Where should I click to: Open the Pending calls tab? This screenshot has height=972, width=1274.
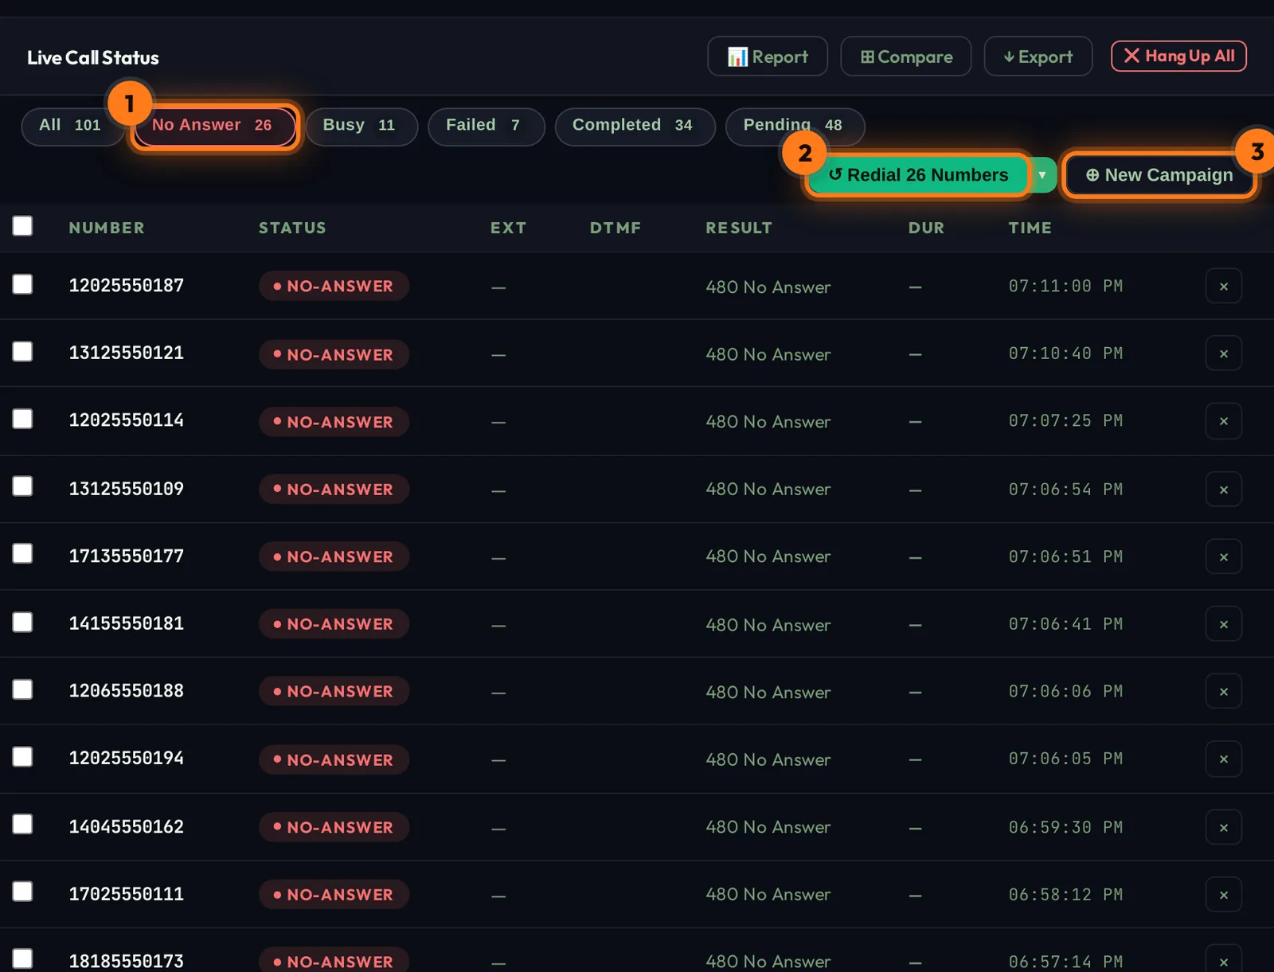(x=795, y=126)
